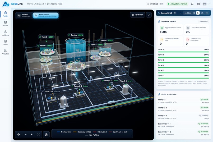Viewport: 213px width, 142px height.
Task: Expand the 3D view to fullscreen
Action: tap(149, 15)
